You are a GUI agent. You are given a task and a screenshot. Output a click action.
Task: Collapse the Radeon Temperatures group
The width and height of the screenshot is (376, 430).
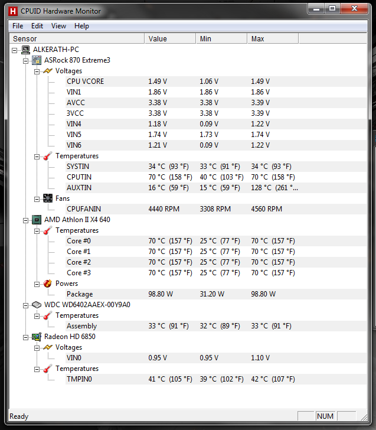click(37, 369)
